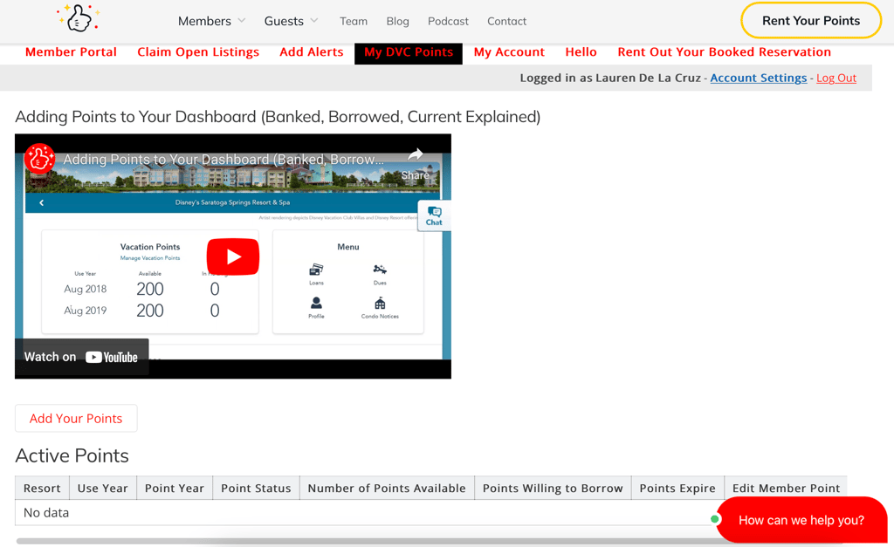Open the Blog page
The width and height of the screenshot is (894, 547).
397,21
